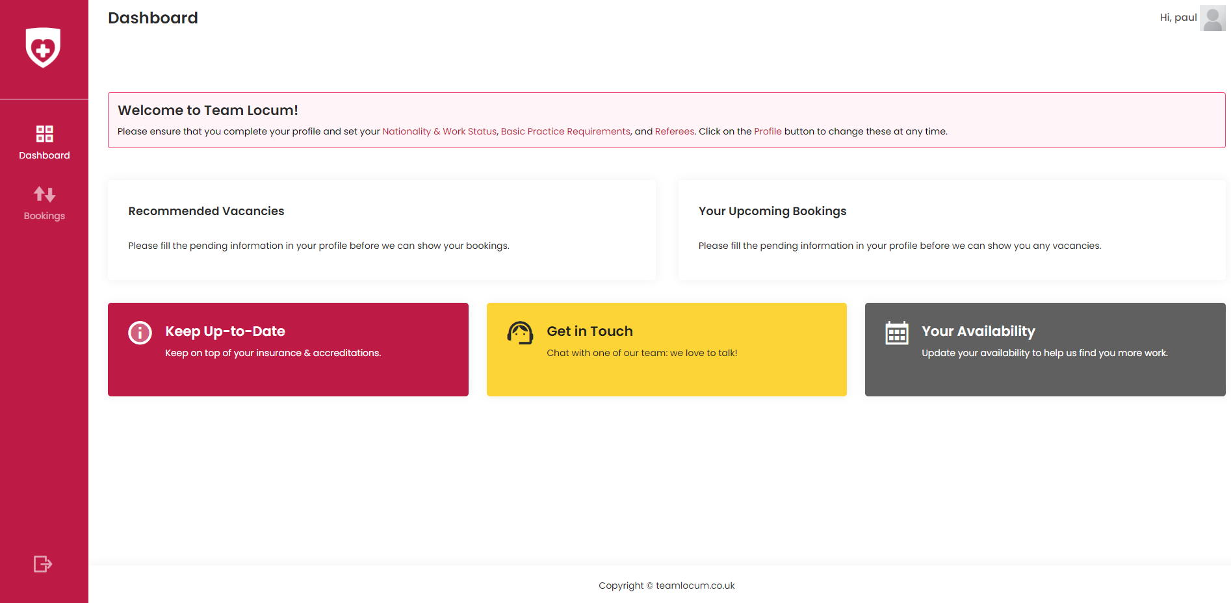Screen dimensions: 1231x603
Task: Follow the Basic Practice Requirements link
Action: coord(564,131)
